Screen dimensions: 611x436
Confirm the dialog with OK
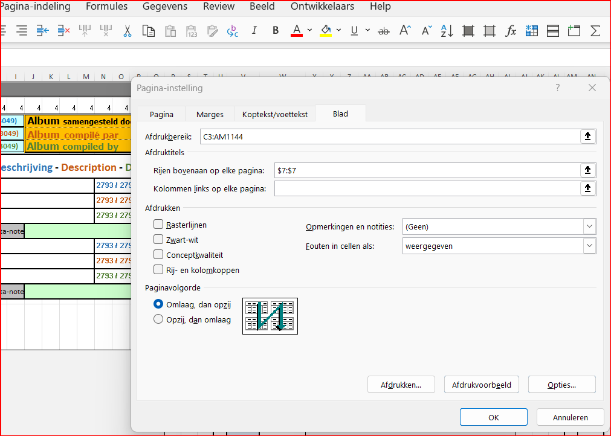pyautogui.click(x=493, y=417)
